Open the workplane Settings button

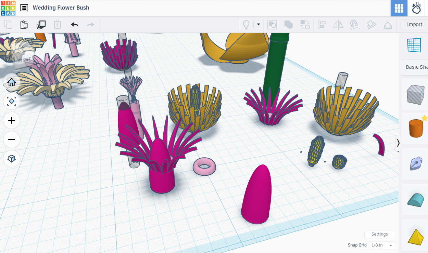click(380, 234)
